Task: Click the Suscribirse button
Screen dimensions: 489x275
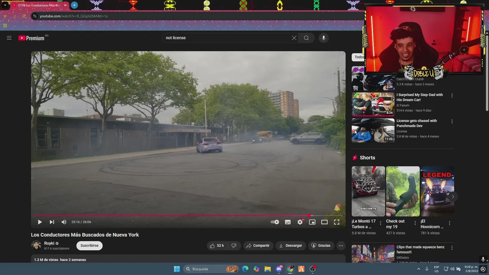Action: pyautogui.click(x=89, y=246)
